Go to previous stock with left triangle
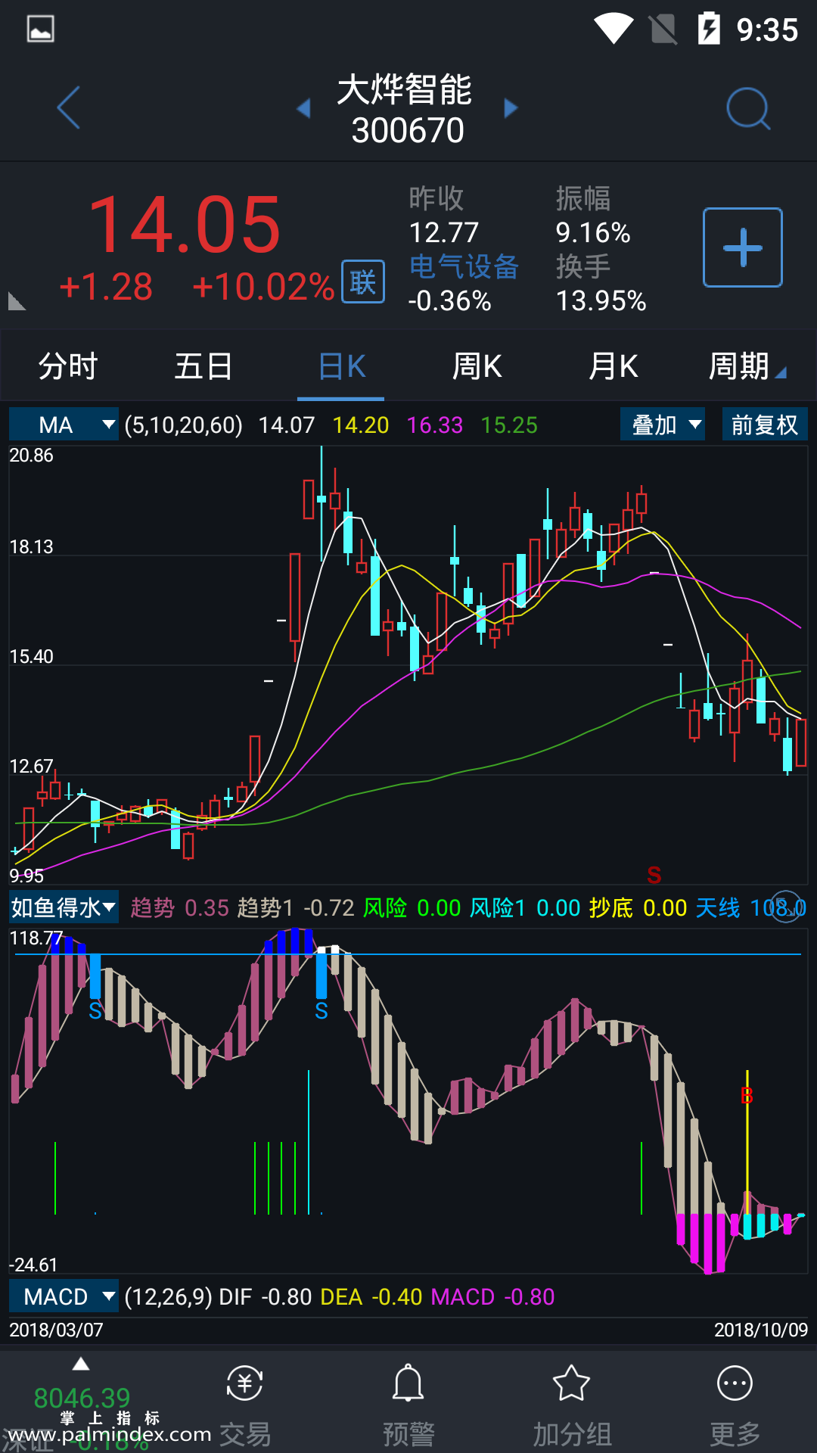The image size is (817, 1453). [303, 108]
